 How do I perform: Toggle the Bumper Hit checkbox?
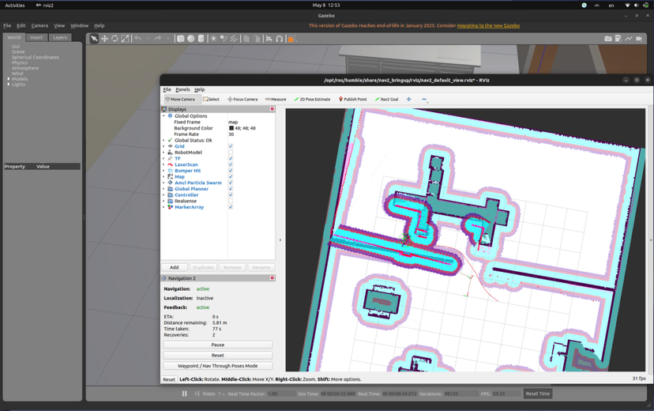pyautogui.click(x=231, y=171)
